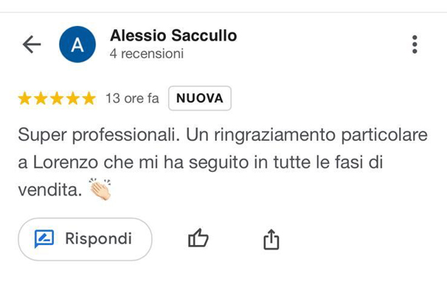Click the '13 ore fa' timestamp
Screen dimensions: 447x307
coord(132,98)
